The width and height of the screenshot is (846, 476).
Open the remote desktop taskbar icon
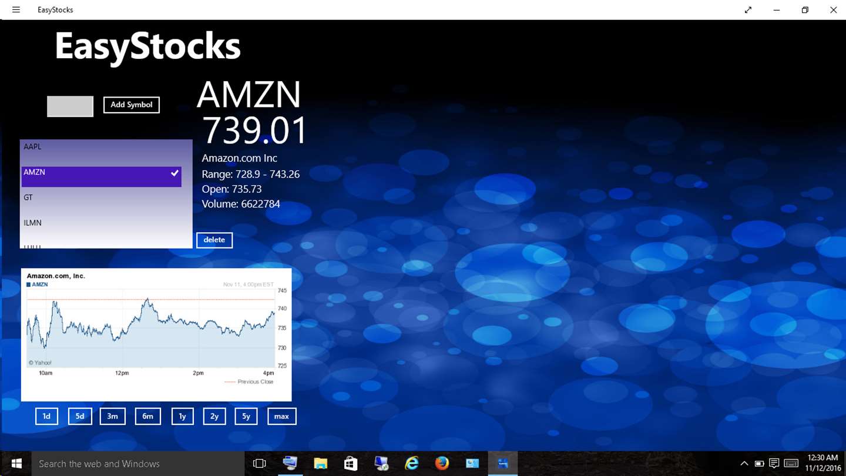pyautogui.click(x=381, y=464)
